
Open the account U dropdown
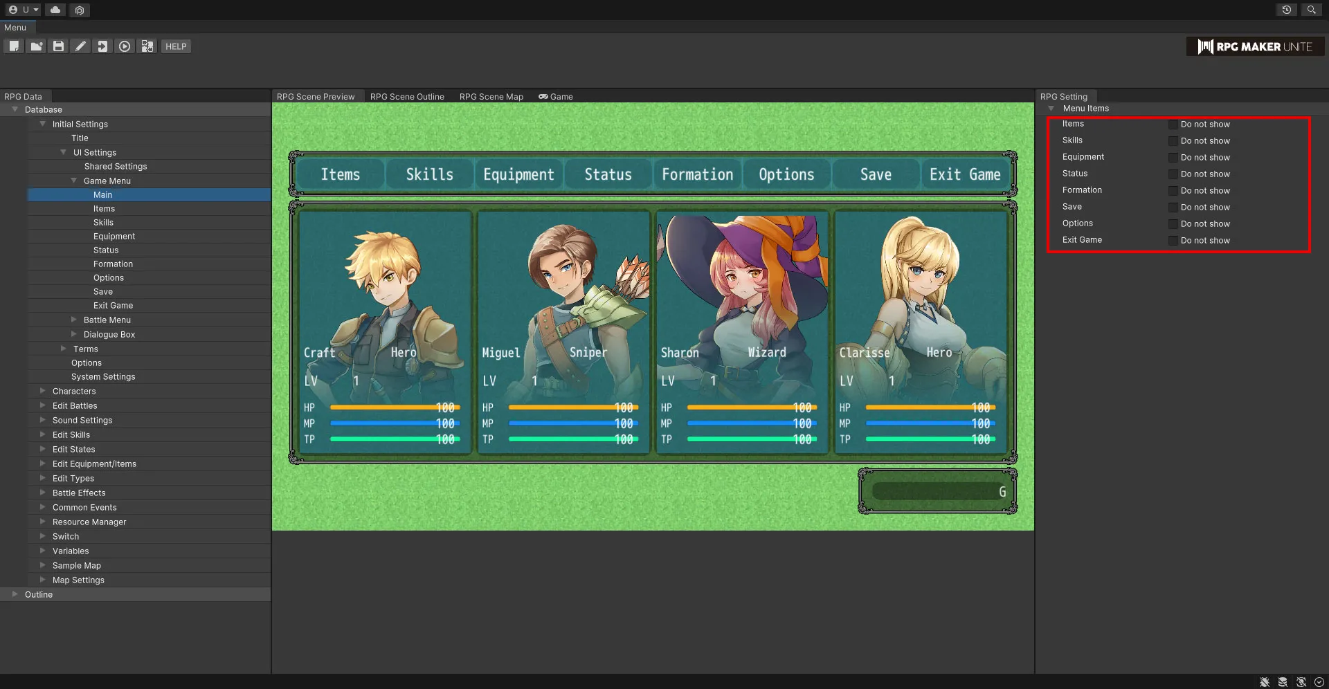(24, 10)
